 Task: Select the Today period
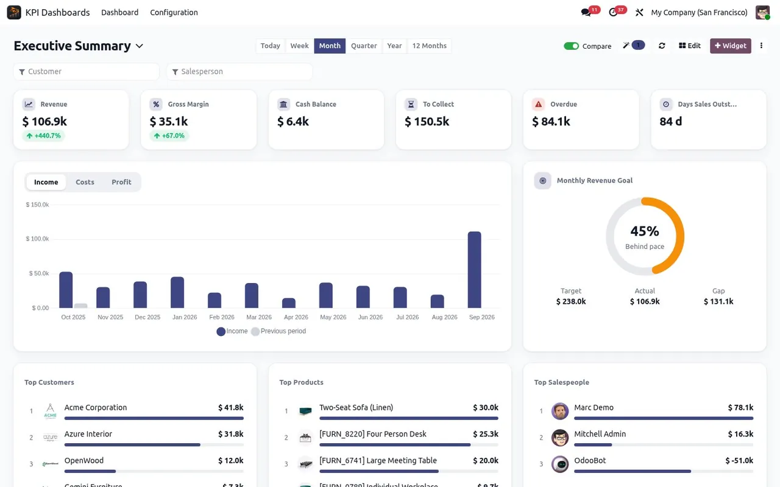point(270,46)
